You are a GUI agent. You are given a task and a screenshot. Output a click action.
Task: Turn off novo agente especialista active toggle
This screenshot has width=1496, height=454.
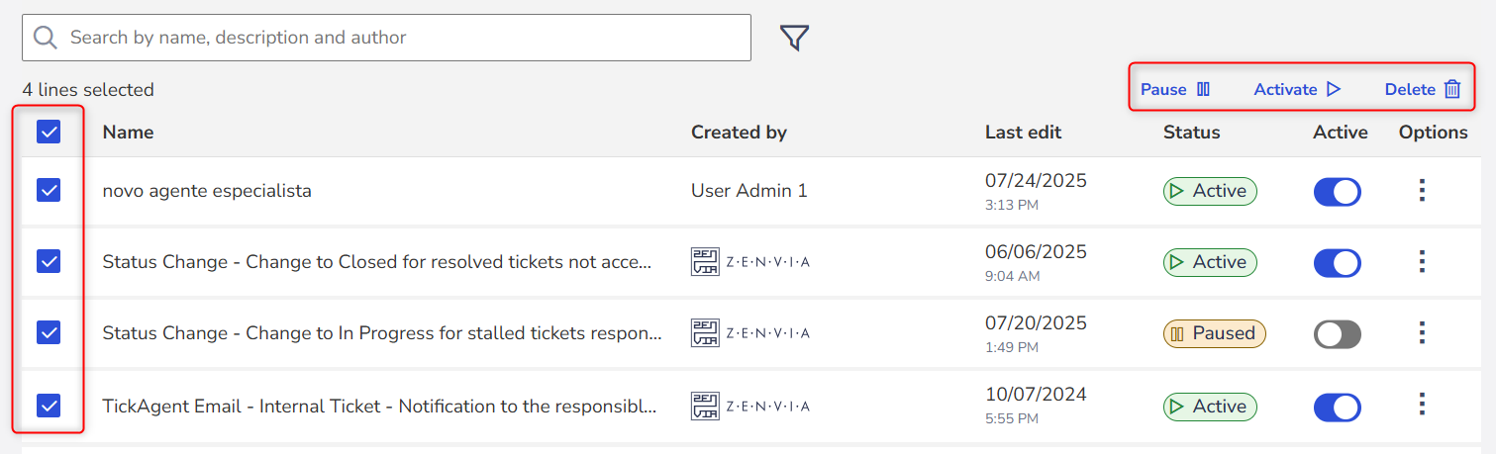(1337, 192)
